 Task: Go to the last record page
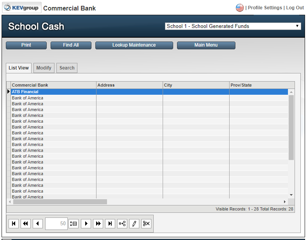[x=110, y=223]
